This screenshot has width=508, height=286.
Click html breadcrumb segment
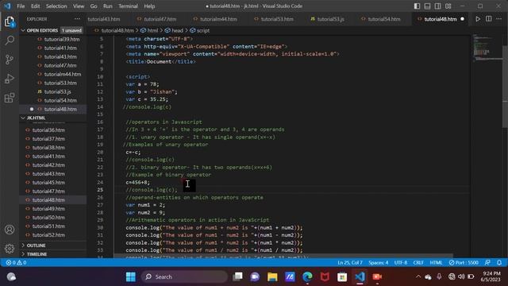[x=149, y=30]
